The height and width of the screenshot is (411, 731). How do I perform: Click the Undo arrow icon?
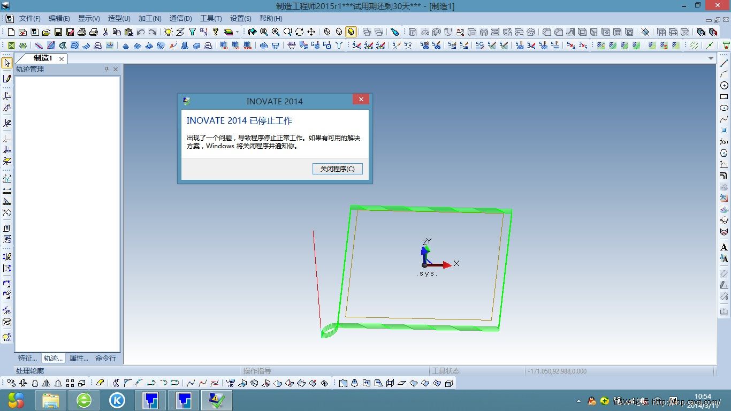(x=141, y=32)
